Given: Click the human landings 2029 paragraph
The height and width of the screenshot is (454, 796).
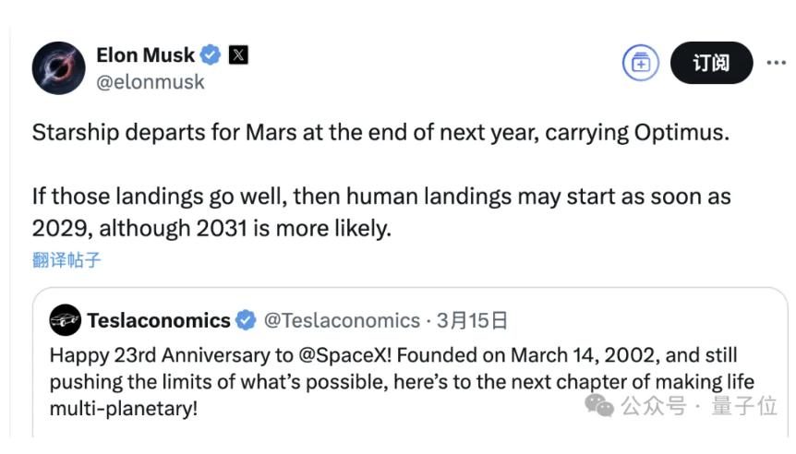Looking at the screenshot, I should tap(381, 212).
